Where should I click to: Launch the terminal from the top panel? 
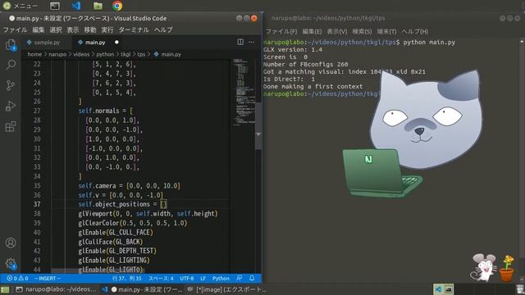[x=55, y=6]
